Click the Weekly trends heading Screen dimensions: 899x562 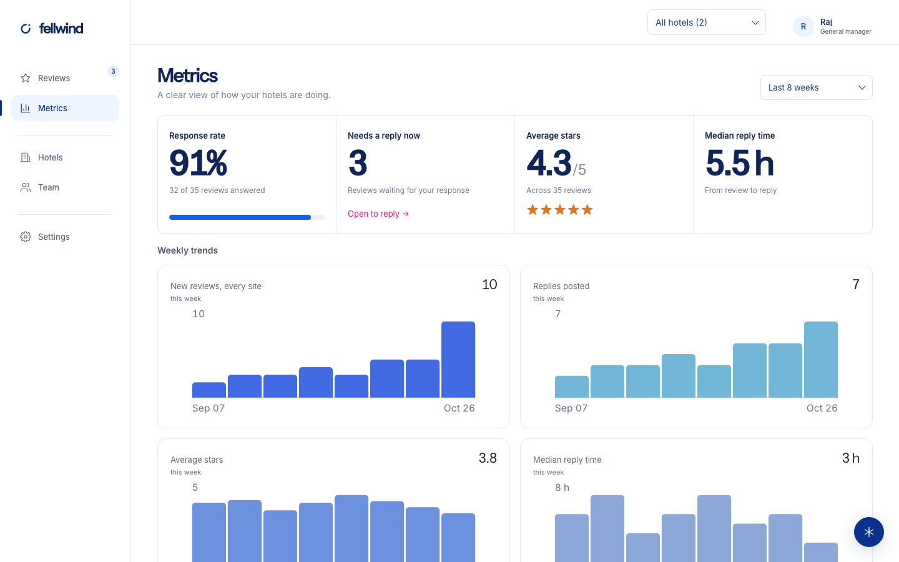click(x=187, y=250)
